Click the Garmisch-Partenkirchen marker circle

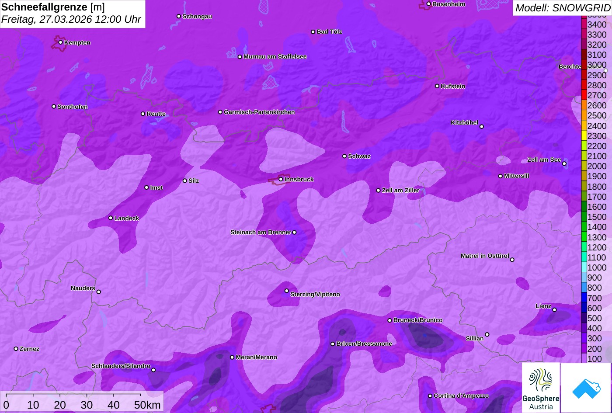point(220,112)
